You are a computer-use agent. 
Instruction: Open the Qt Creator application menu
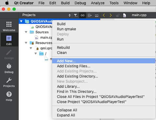[x=24, y=3]
